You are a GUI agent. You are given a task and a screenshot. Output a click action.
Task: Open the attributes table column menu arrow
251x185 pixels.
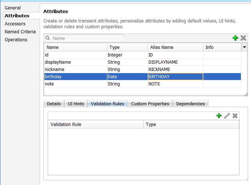[x=244, y=47]
